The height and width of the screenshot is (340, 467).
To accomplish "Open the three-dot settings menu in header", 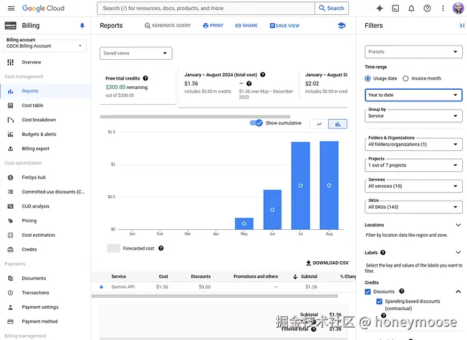I will coord(443,8).
